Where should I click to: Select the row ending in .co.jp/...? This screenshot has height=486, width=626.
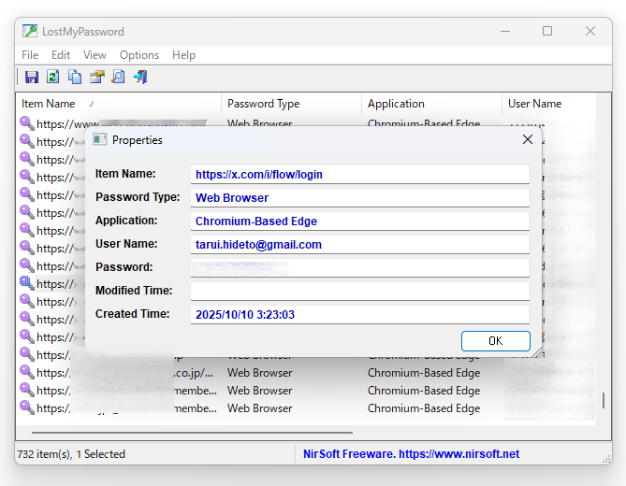point(307,373)
